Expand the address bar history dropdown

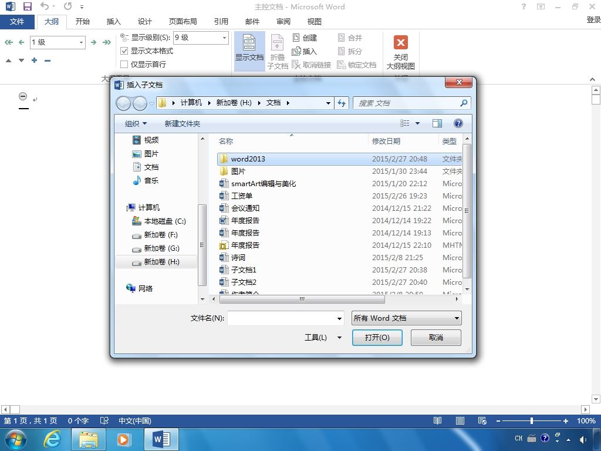328,103
